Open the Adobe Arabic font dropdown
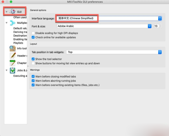169x136 pixels. 104,26
